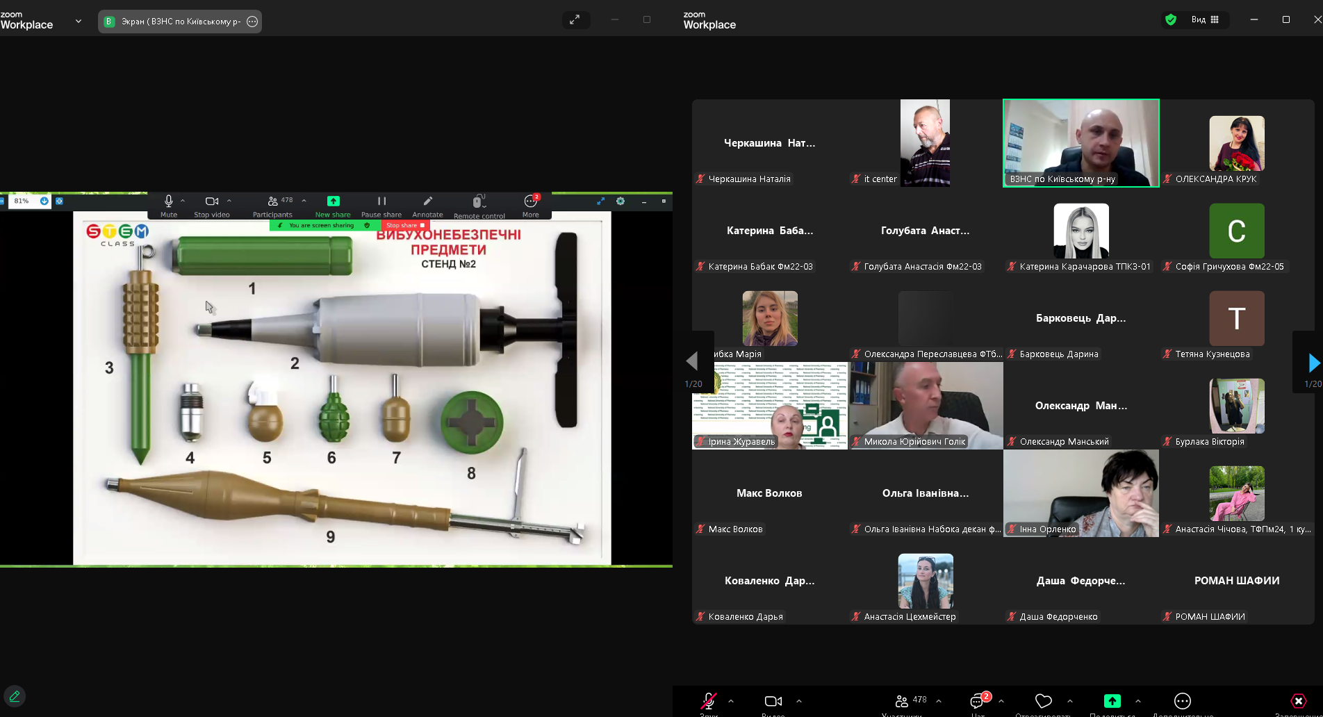Open the Вид view layout menu
Screen dimensions: 1323x717
point(1206,19)
